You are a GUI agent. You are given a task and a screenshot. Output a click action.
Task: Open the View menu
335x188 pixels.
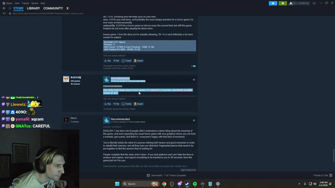pos(17,3)
